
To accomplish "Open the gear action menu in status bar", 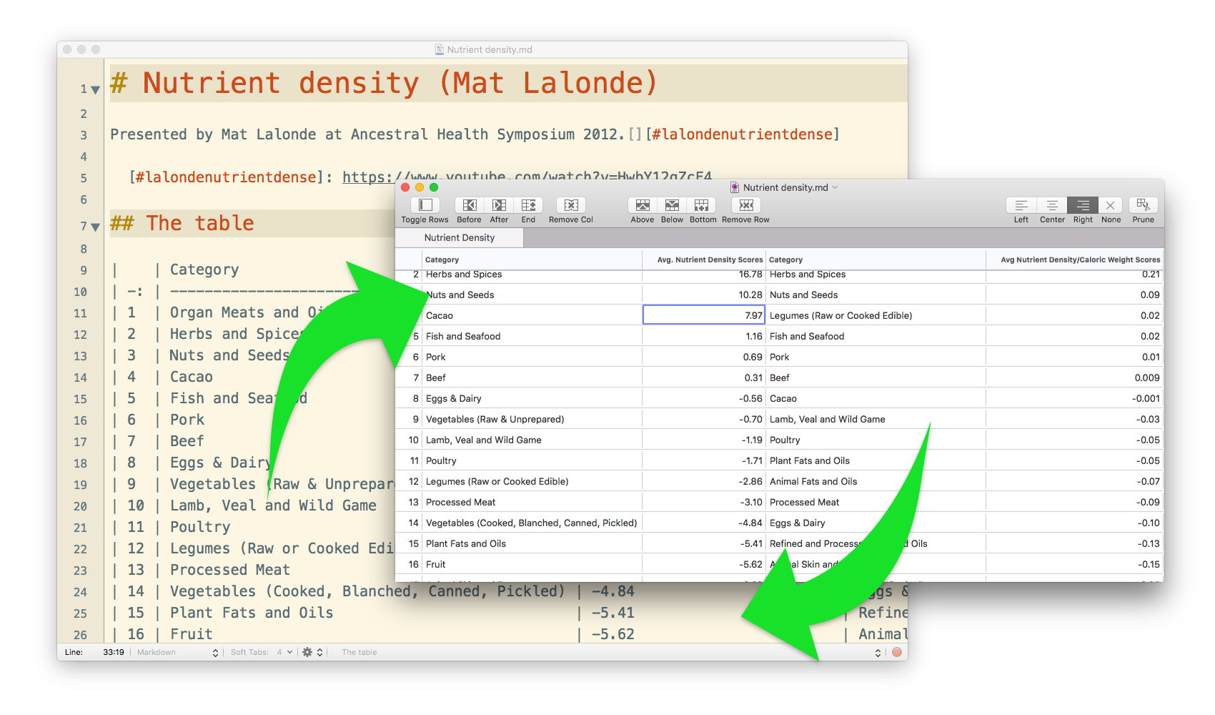I will click(312, 652).
